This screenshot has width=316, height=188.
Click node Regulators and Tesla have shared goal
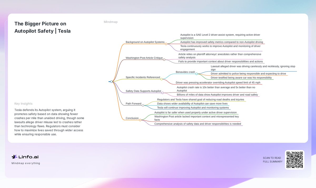[x=201, y=100]
